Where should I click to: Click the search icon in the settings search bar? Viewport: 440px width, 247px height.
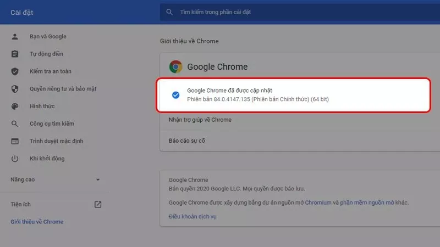169,12
